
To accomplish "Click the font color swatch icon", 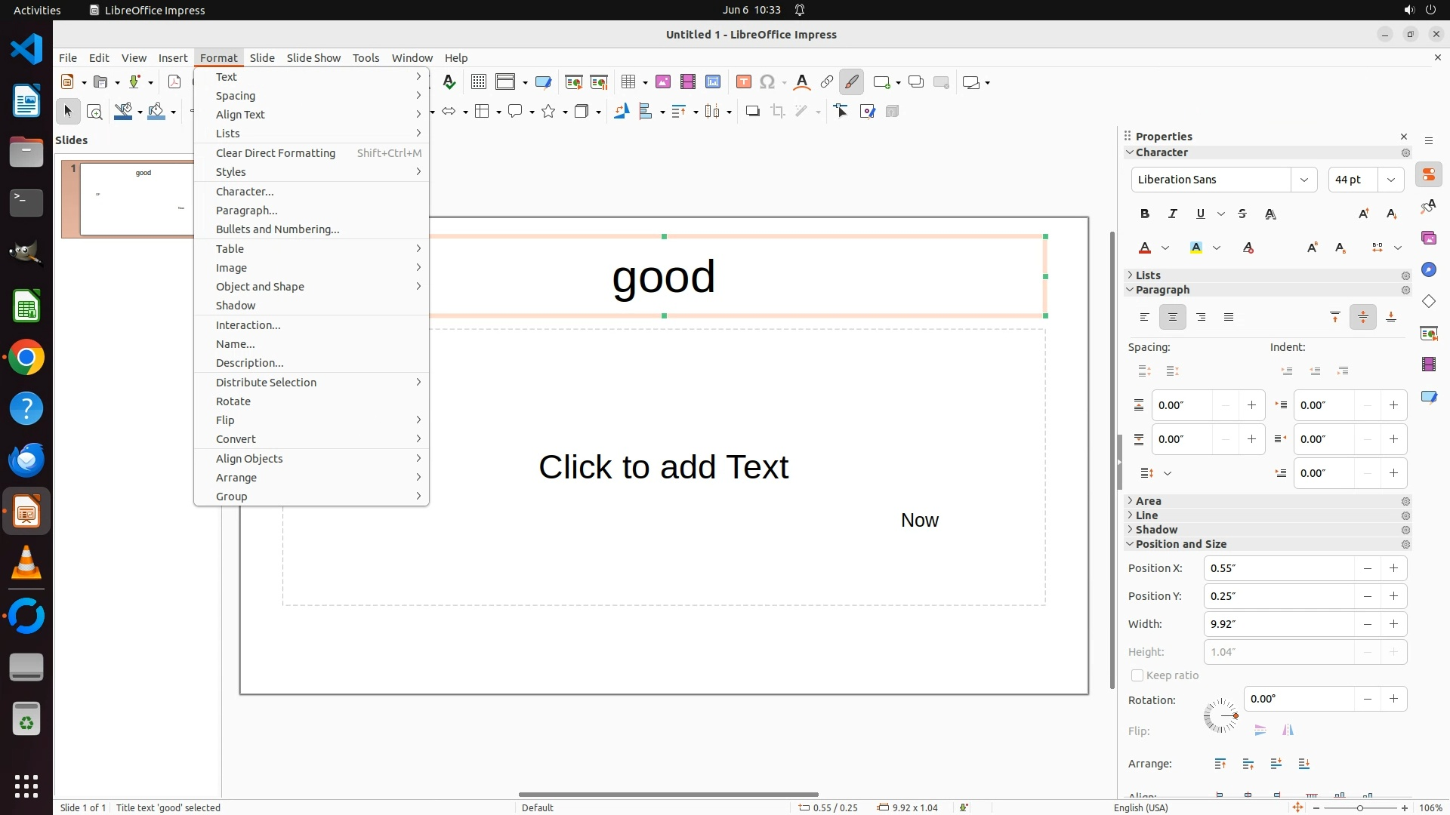I will [1145, 248].
